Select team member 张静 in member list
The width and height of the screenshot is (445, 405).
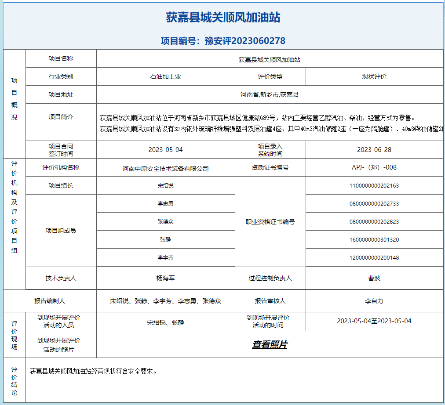click(165, 239)
